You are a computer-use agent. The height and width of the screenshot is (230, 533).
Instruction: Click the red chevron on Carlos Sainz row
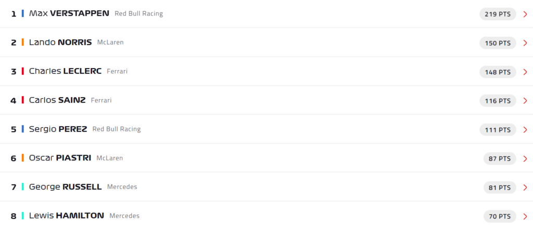tap(525, 101)
